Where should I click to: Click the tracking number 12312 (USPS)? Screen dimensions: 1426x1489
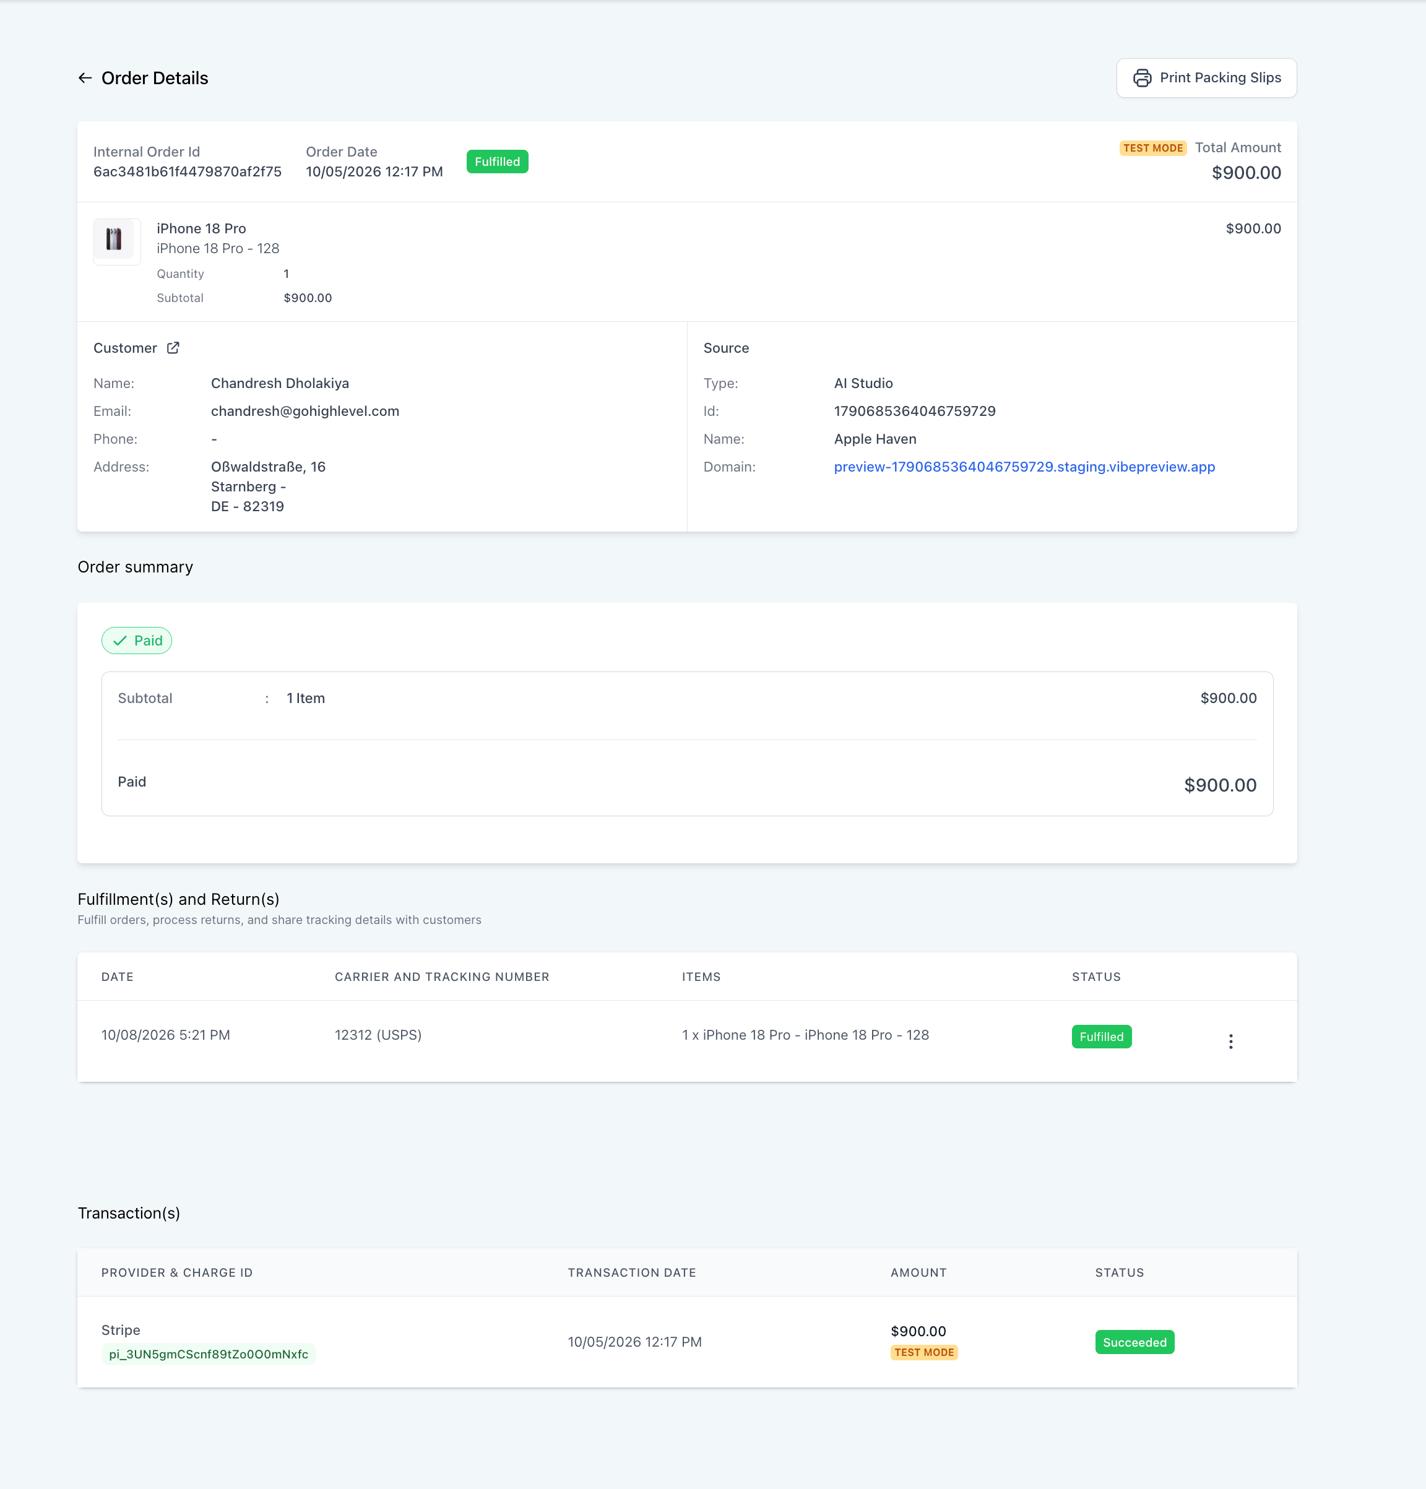(378, 1035)
